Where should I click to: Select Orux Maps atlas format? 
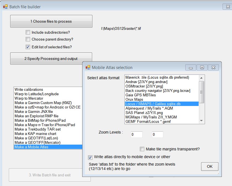pos(134,99)
